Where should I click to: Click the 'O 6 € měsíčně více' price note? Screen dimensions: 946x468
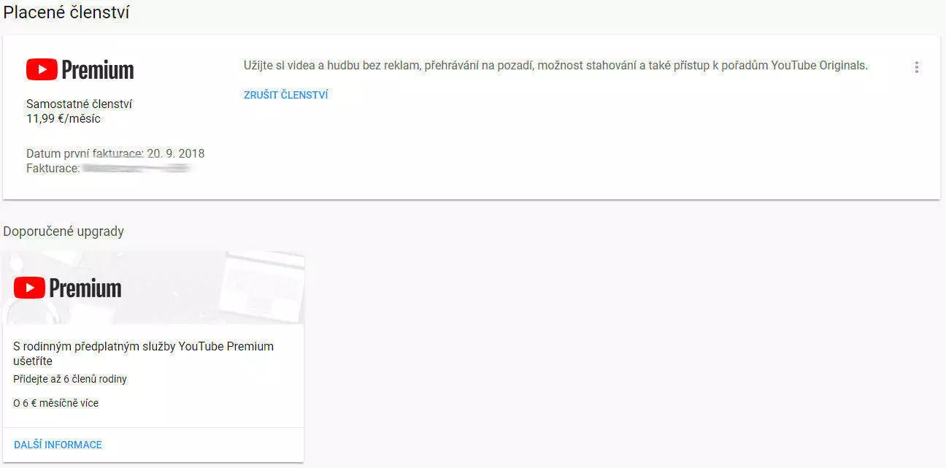55,403
